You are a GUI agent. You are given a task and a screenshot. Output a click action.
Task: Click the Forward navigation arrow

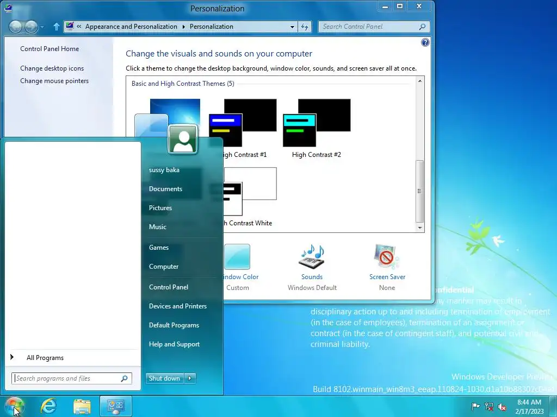31,27
